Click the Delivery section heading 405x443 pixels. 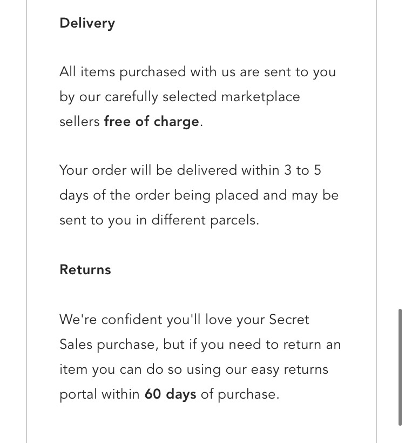point(87,23)
